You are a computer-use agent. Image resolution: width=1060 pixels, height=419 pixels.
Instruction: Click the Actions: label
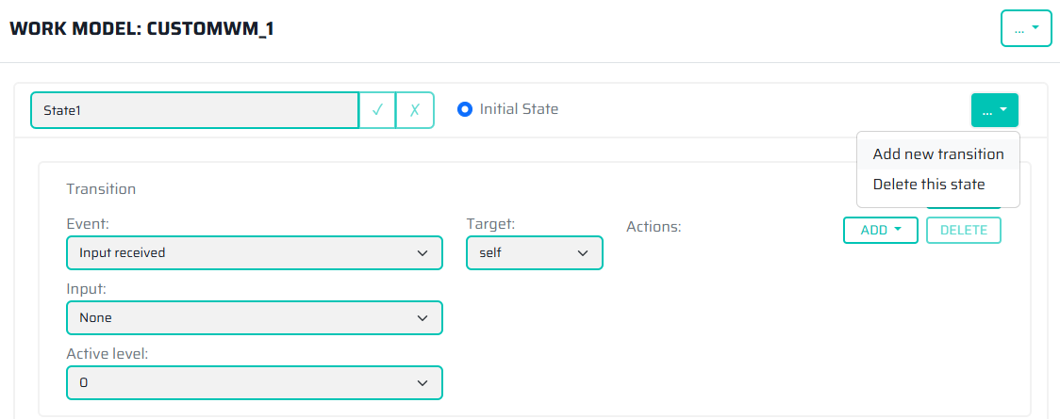coord(653,227)
